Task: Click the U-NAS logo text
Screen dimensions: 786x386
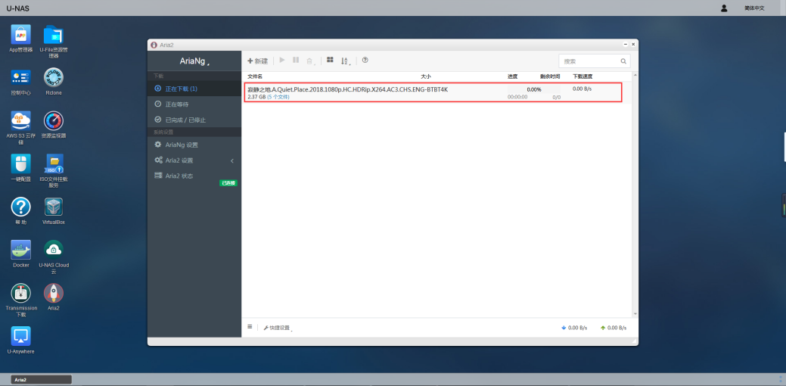Action: [x=17, y=8]
